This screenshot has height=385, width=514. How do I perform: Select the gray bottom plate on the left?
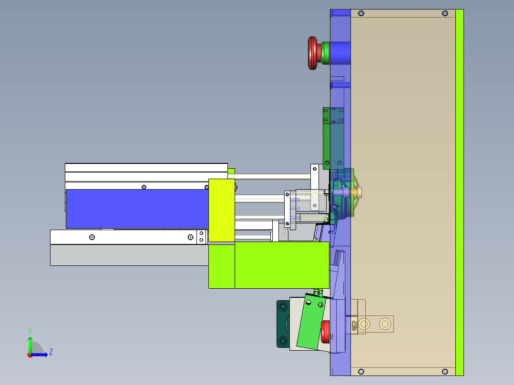pyautogui.click(x=129, y=255)
